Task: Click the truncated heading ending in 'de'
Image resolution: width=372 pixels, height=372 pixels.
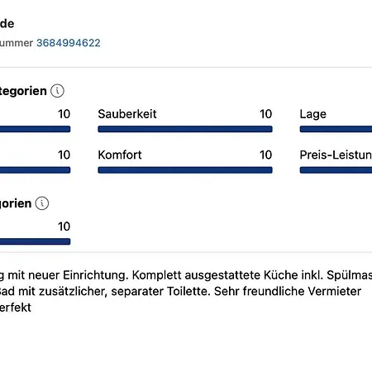Action: 7,24
